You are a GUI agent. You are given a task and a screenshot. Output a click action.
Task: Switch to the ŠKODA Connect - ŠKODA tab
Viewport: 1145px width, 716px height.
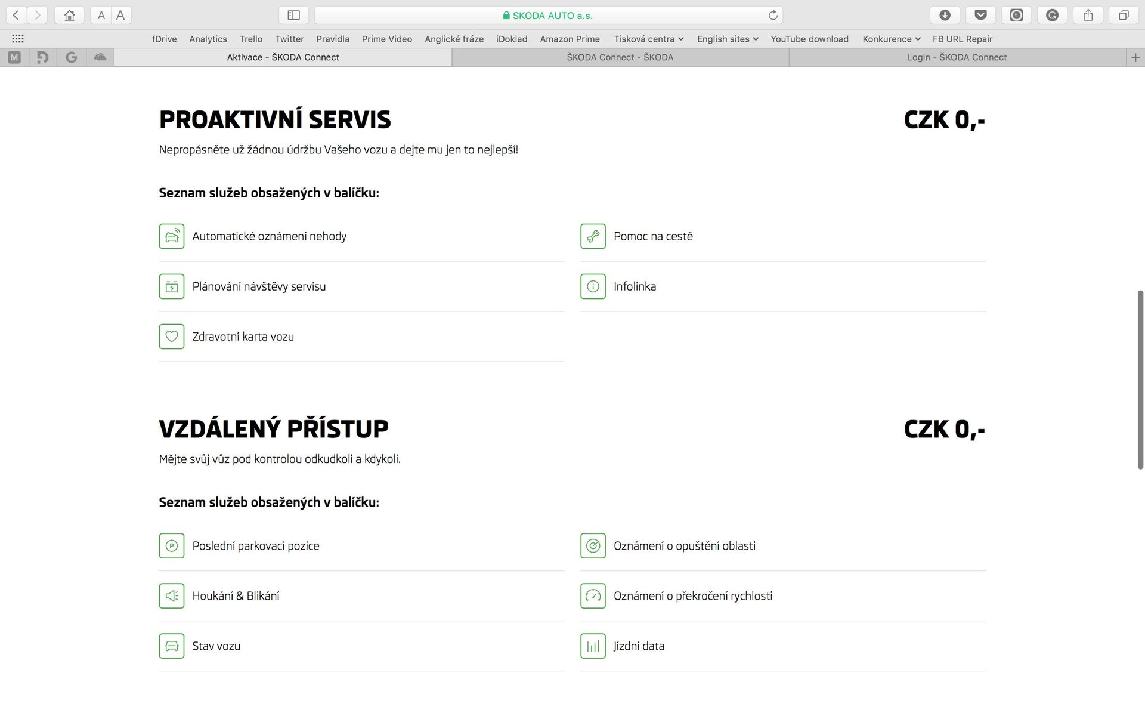[620, 57]
